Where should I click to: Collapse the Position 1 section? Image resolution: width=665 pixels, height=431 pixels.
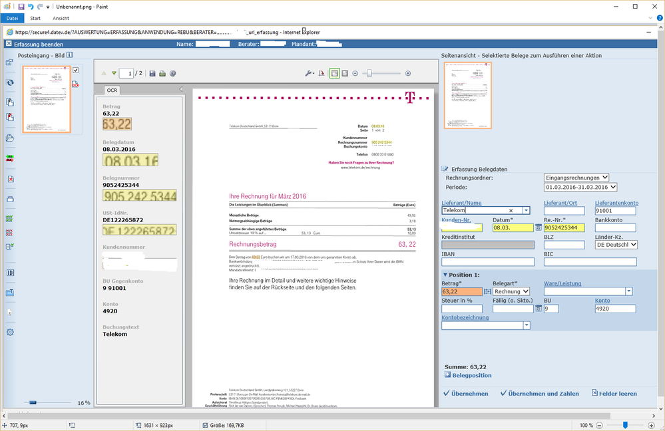445,275
